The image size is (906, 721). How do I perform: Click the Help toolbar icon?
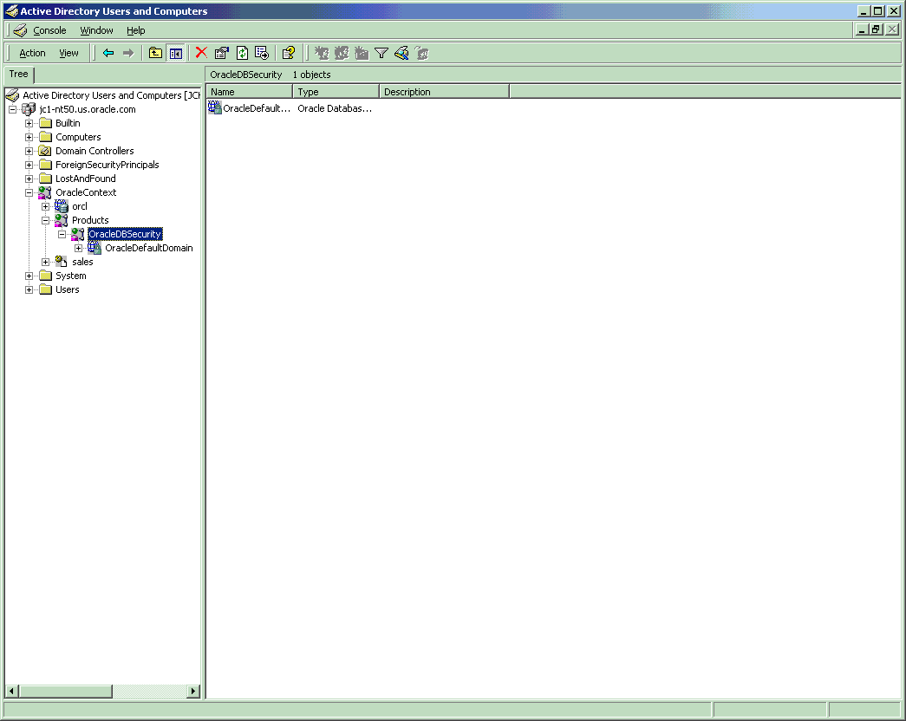(289, 53)
